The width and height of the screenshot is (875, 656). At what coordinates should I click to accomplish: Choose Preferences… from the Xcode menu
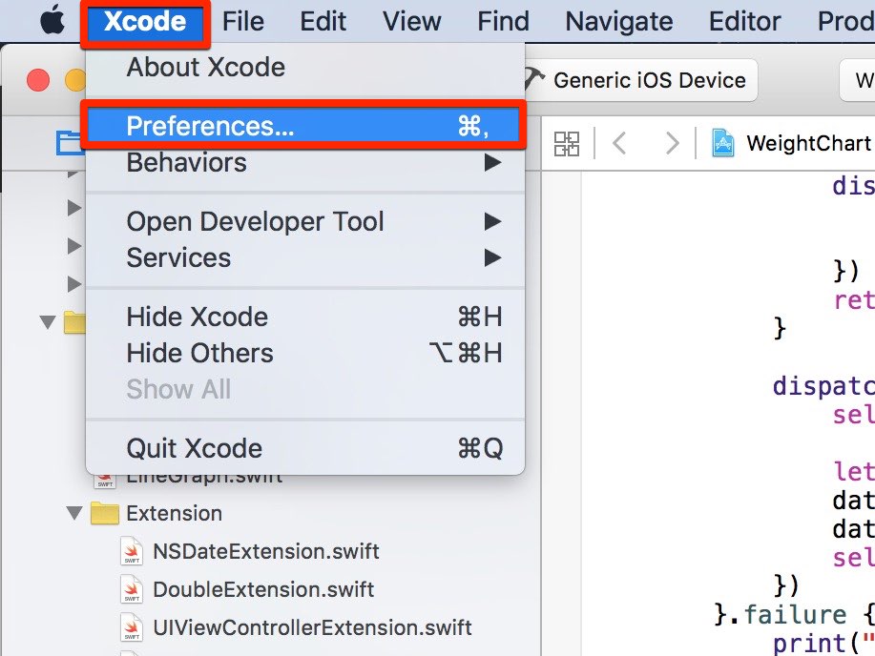[x=303, y=126]
